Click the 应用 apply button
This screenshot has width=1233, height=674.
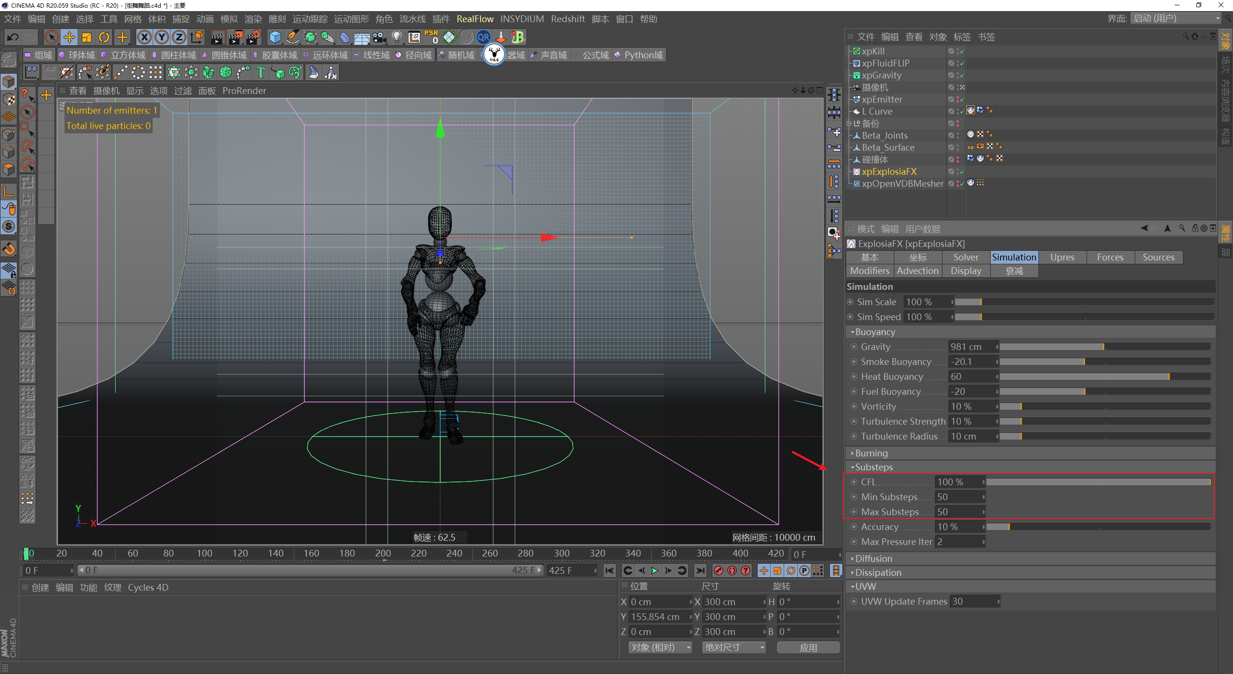(x=808, y=648)
